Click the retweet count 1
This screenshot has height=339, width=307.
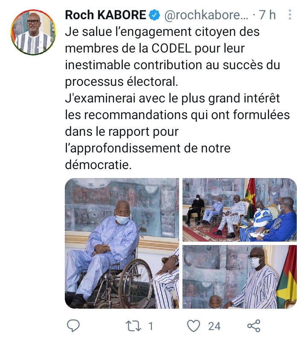(x=151, y=326)
